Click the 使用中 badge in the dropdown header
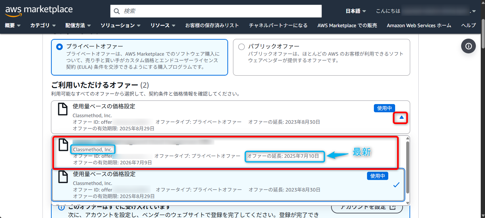This screenshot has width=485, height=218. click(x=384, y=108)
